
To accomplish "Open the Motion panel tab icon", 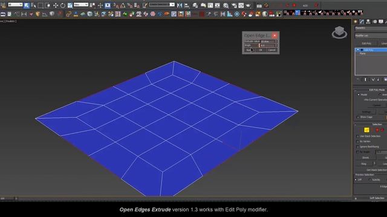I will pos(375,22).
